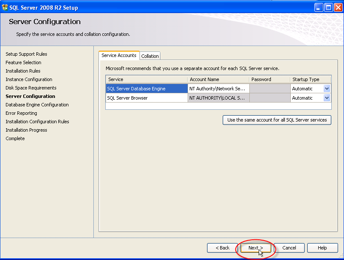Click the Automatic value for SQL Server Browser
Screen dimensions: 344x260
302,97
